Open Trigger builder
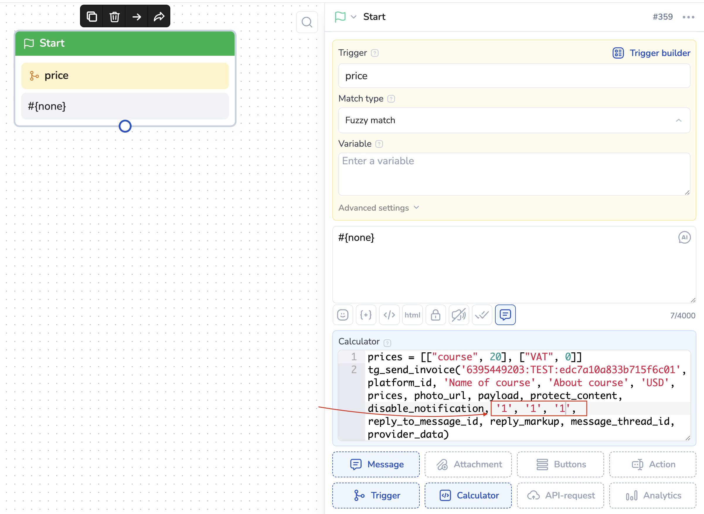The image size is (704, 514). 652,53
